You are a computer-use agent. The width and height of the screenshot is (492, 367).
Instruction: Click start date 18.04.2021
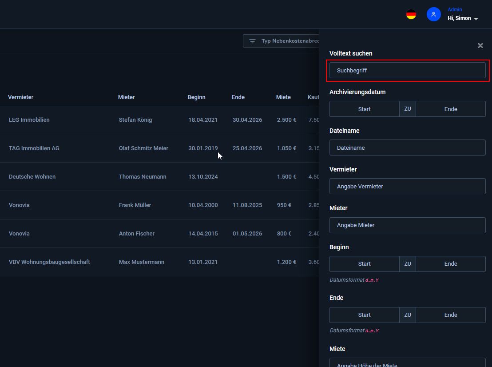203,120
